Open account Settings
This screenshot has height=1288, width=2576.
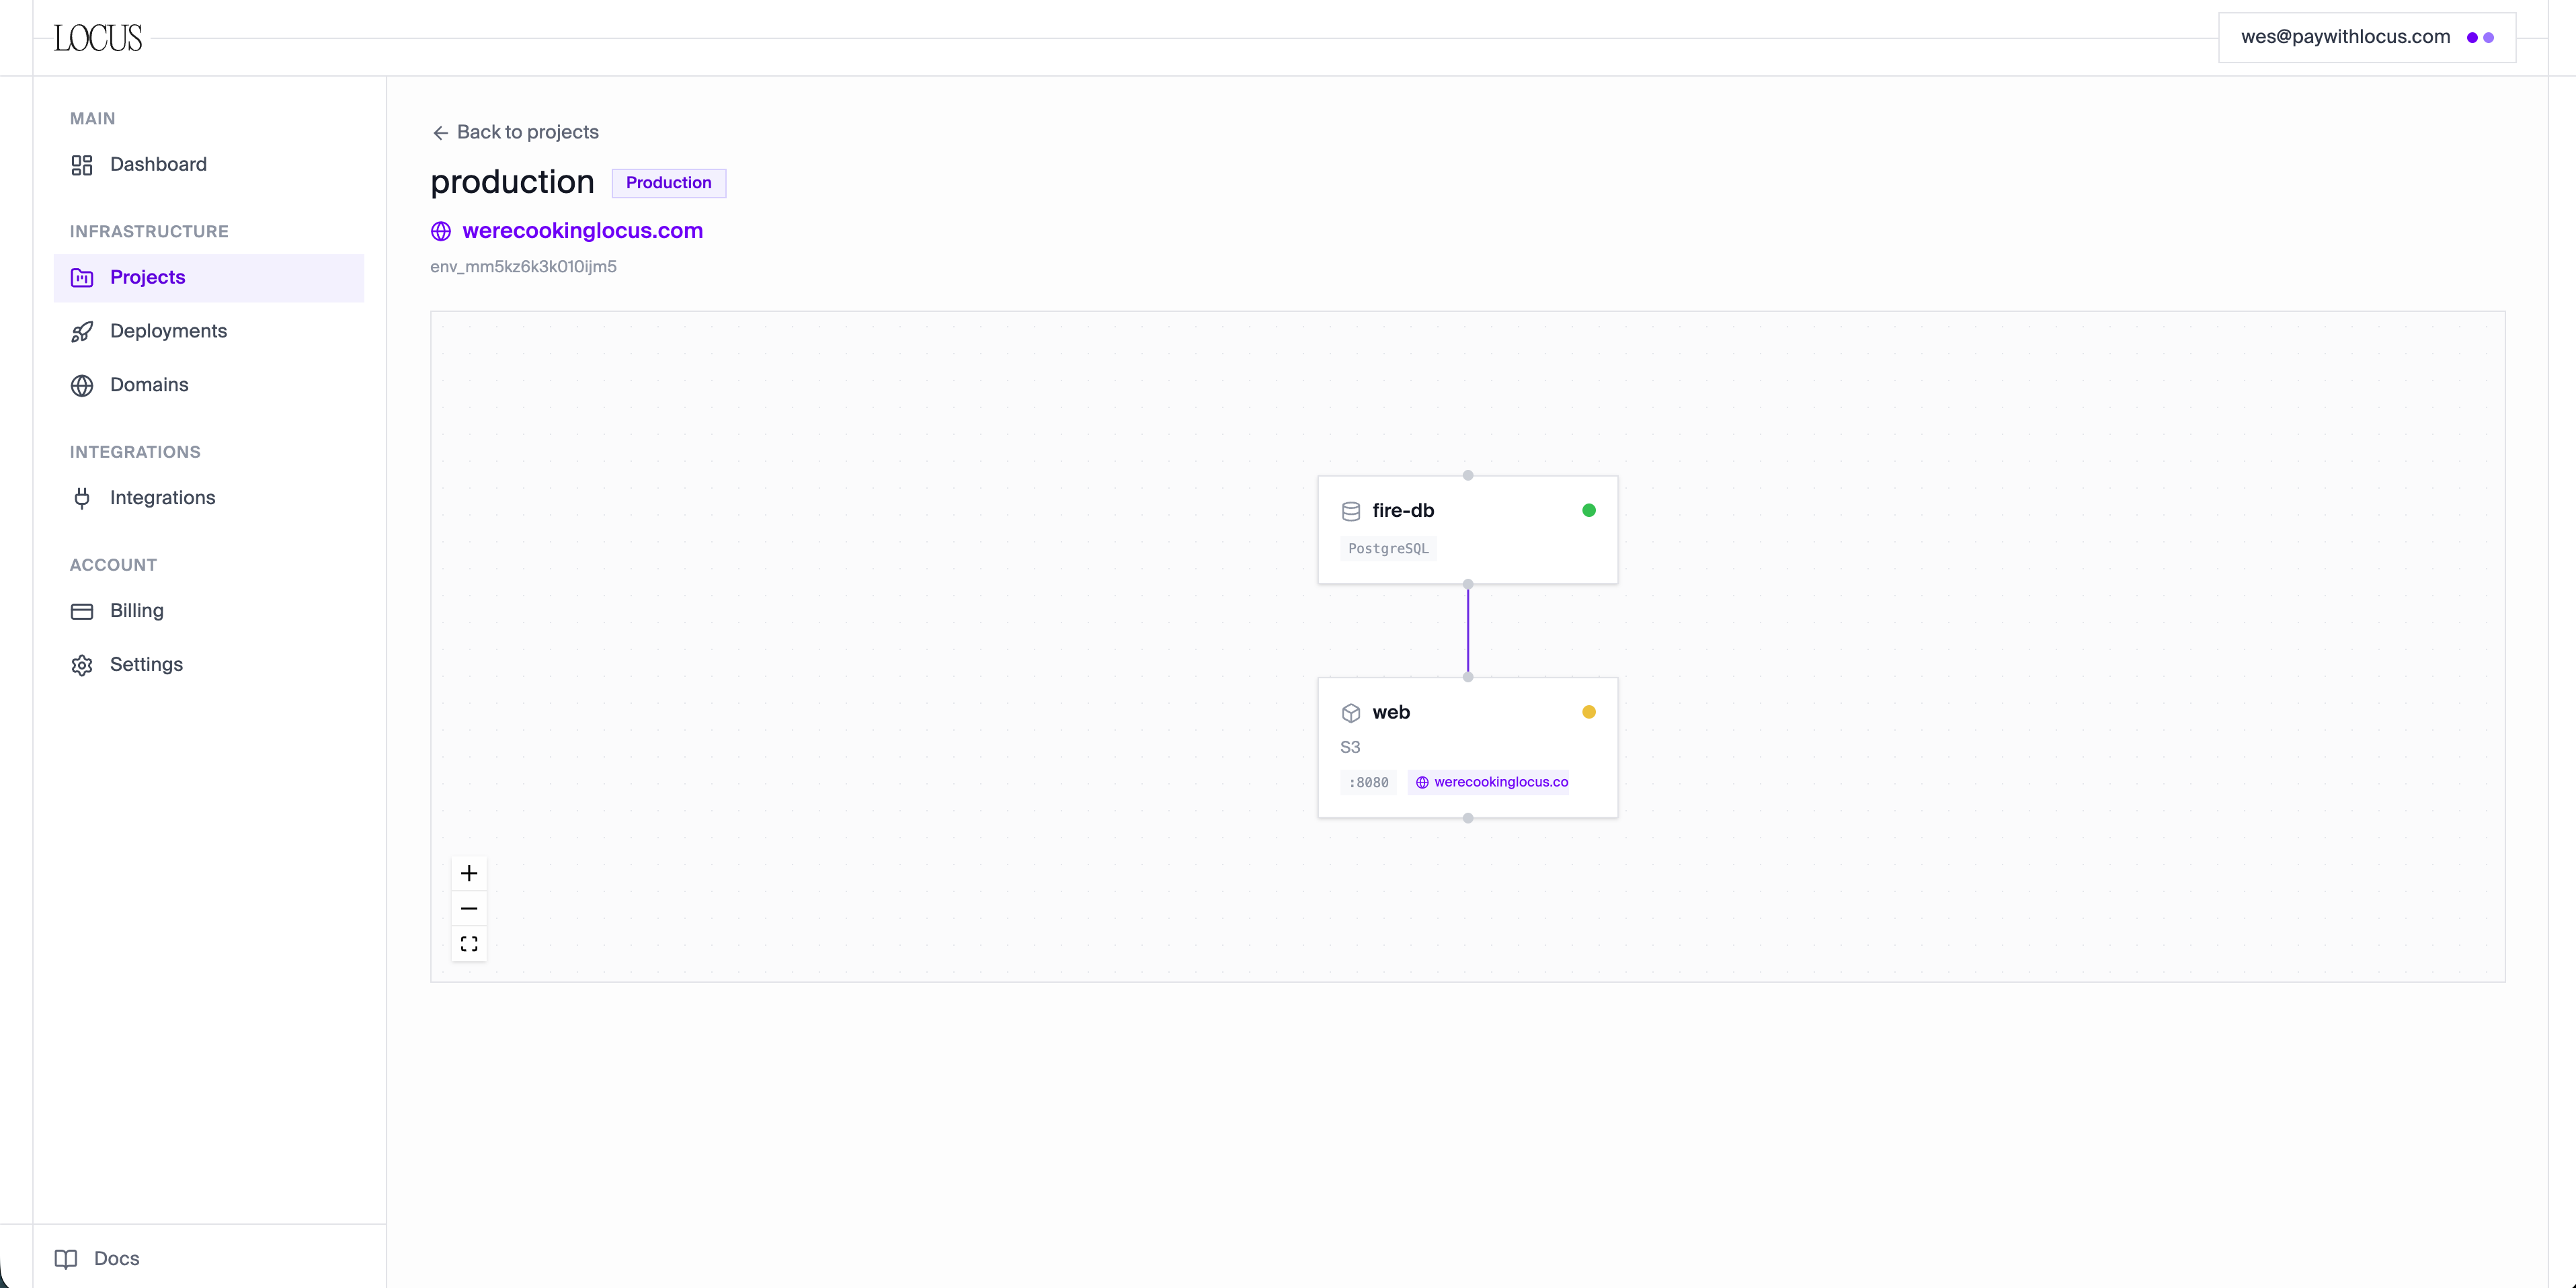coord(146,665)
